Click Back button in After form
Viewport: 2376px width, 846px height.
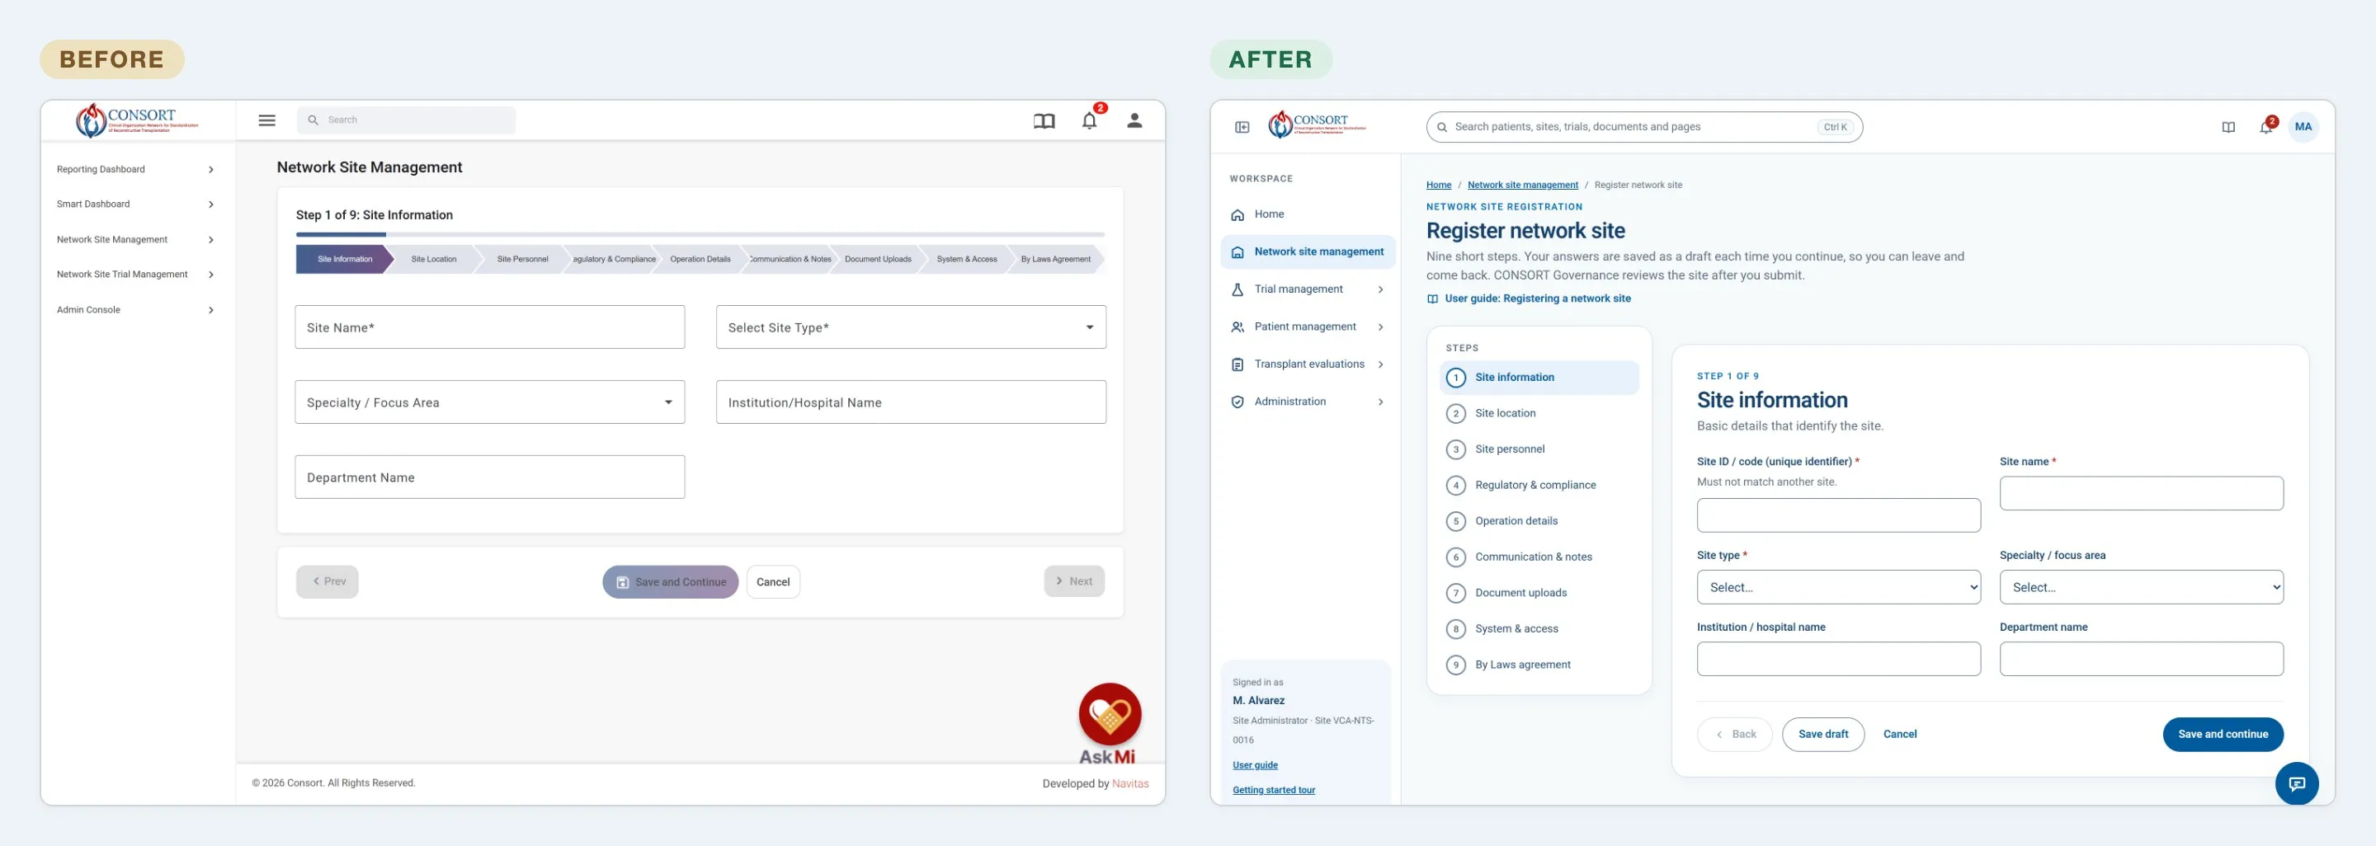click(1734, 735)
